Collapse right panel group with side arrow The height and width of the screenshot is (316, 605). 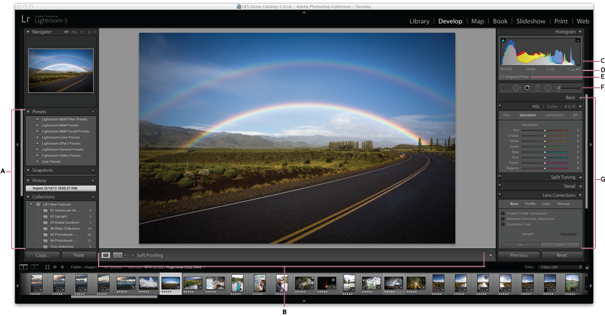click(x=590, y=144)
